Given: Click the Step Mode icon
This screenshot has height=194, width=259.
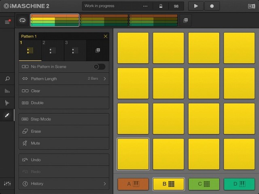Looking at the screenshot, I should [x=25, y=119].
